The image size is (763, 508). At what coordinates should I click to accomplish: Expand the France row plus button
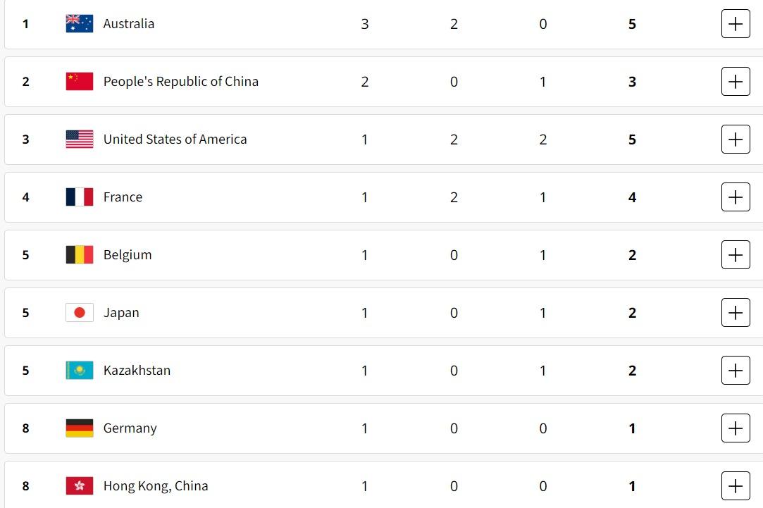[x=736, y=197]
